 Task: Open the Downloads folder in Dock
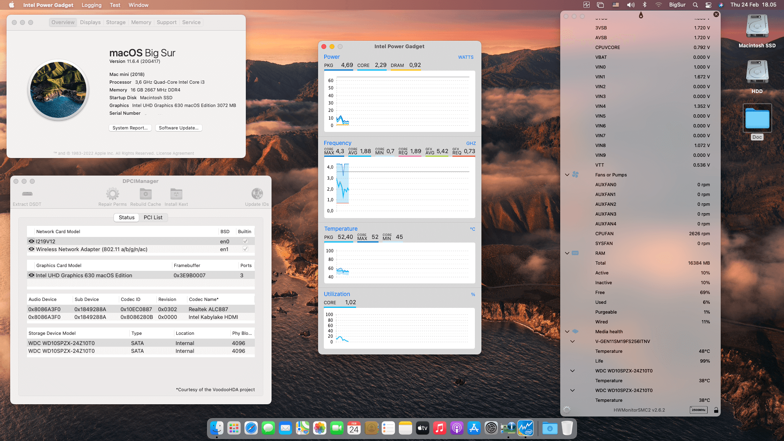(x=550, y=428)
